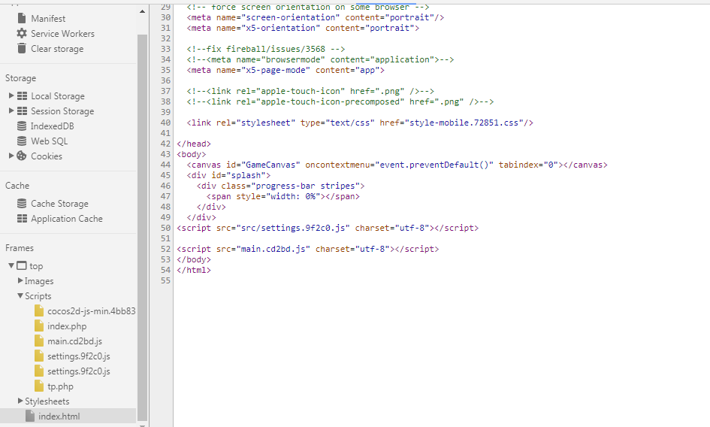Click the Manifest document icon
The image size is (710, 427).
click(x=21, y=18)
